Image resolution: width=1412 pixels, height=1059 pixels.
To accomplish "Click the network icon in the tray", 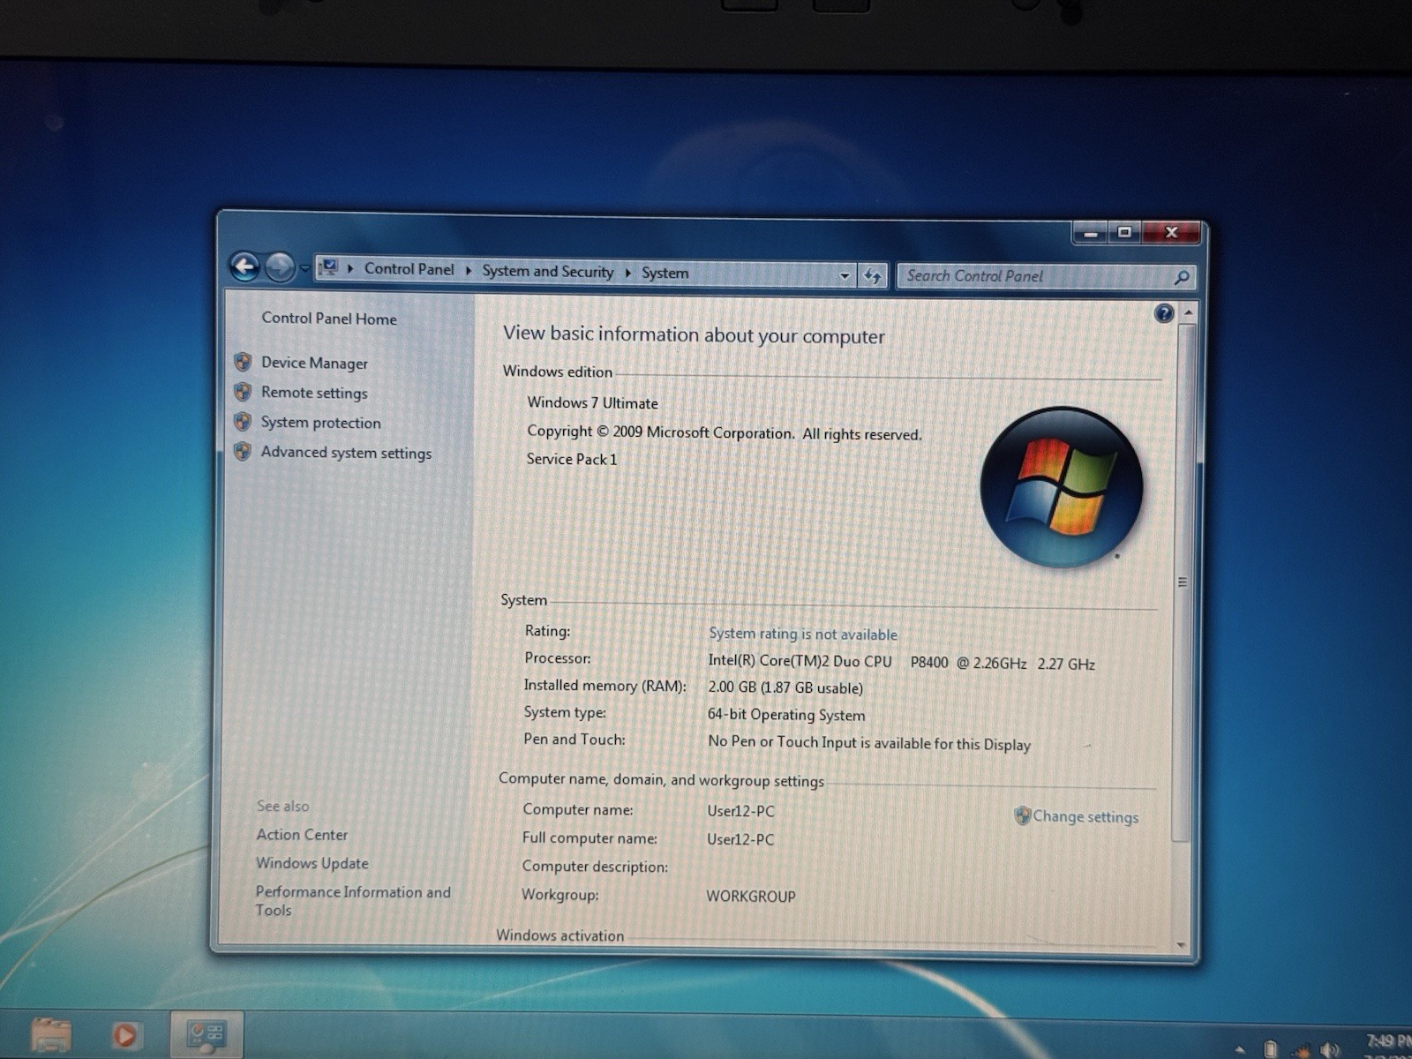I will [x=1302, y=1050].
